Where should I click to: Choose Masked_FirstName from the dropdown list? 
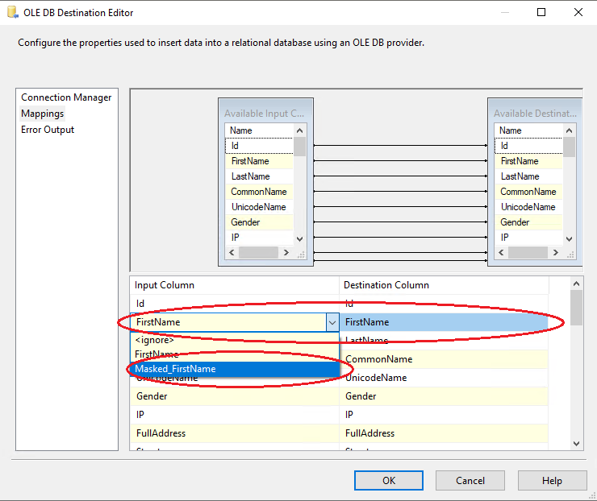pyautogui.click(x=176, y=369)
